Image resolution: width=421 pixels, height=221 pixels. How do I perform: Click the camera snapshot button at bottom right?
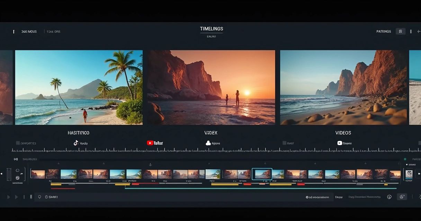(402, 197)
